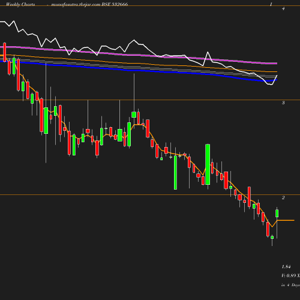
Task: Click the most recent green weekly candle
Action: click(x=277, y=214)
